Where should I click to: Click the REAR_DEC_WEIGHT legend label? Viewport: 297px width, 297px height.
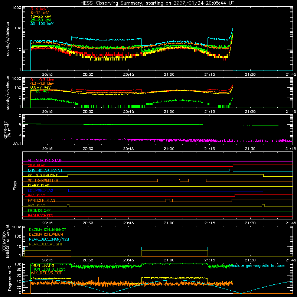coord(46,244)
